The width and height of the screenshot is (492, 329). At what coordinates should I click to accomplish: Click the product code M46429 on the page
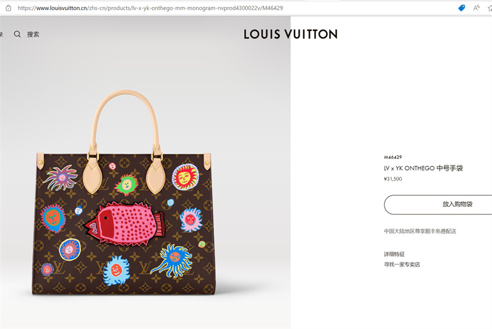coord(393,157)
